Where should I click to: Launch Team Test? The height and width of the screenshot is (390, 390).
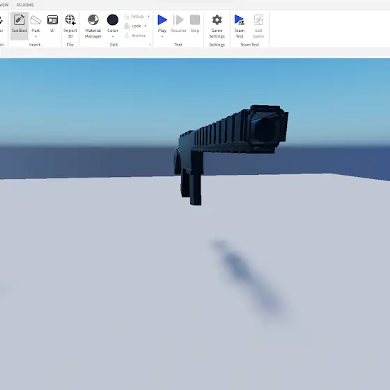point(240,26)
